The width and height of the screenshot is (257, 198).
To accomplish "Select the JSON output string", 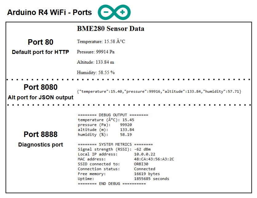I will pos(159,91).
